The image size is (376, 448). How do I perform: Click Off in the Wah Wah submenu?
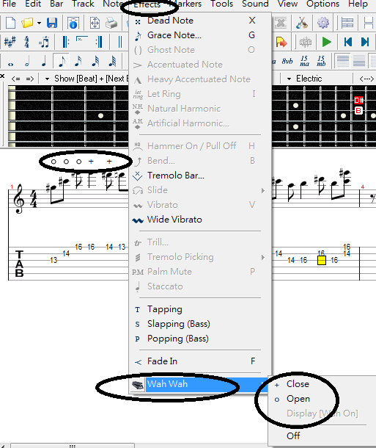(293, 436)
